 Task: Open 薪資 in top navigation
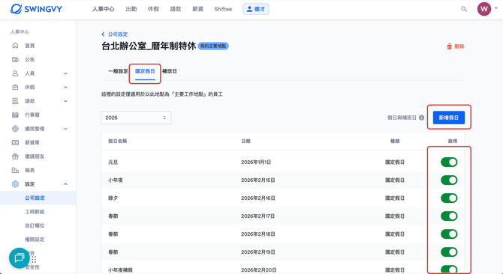[197, 9]
